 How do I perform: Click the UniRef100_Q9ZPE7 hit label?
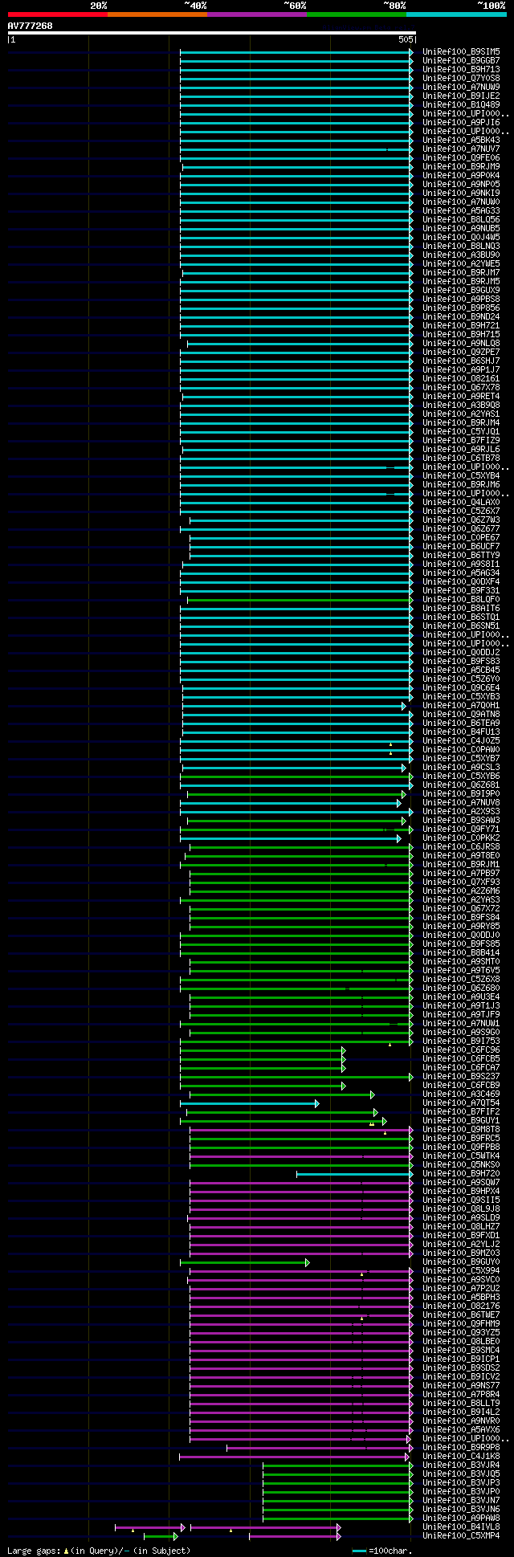click(x=461, y=352)
